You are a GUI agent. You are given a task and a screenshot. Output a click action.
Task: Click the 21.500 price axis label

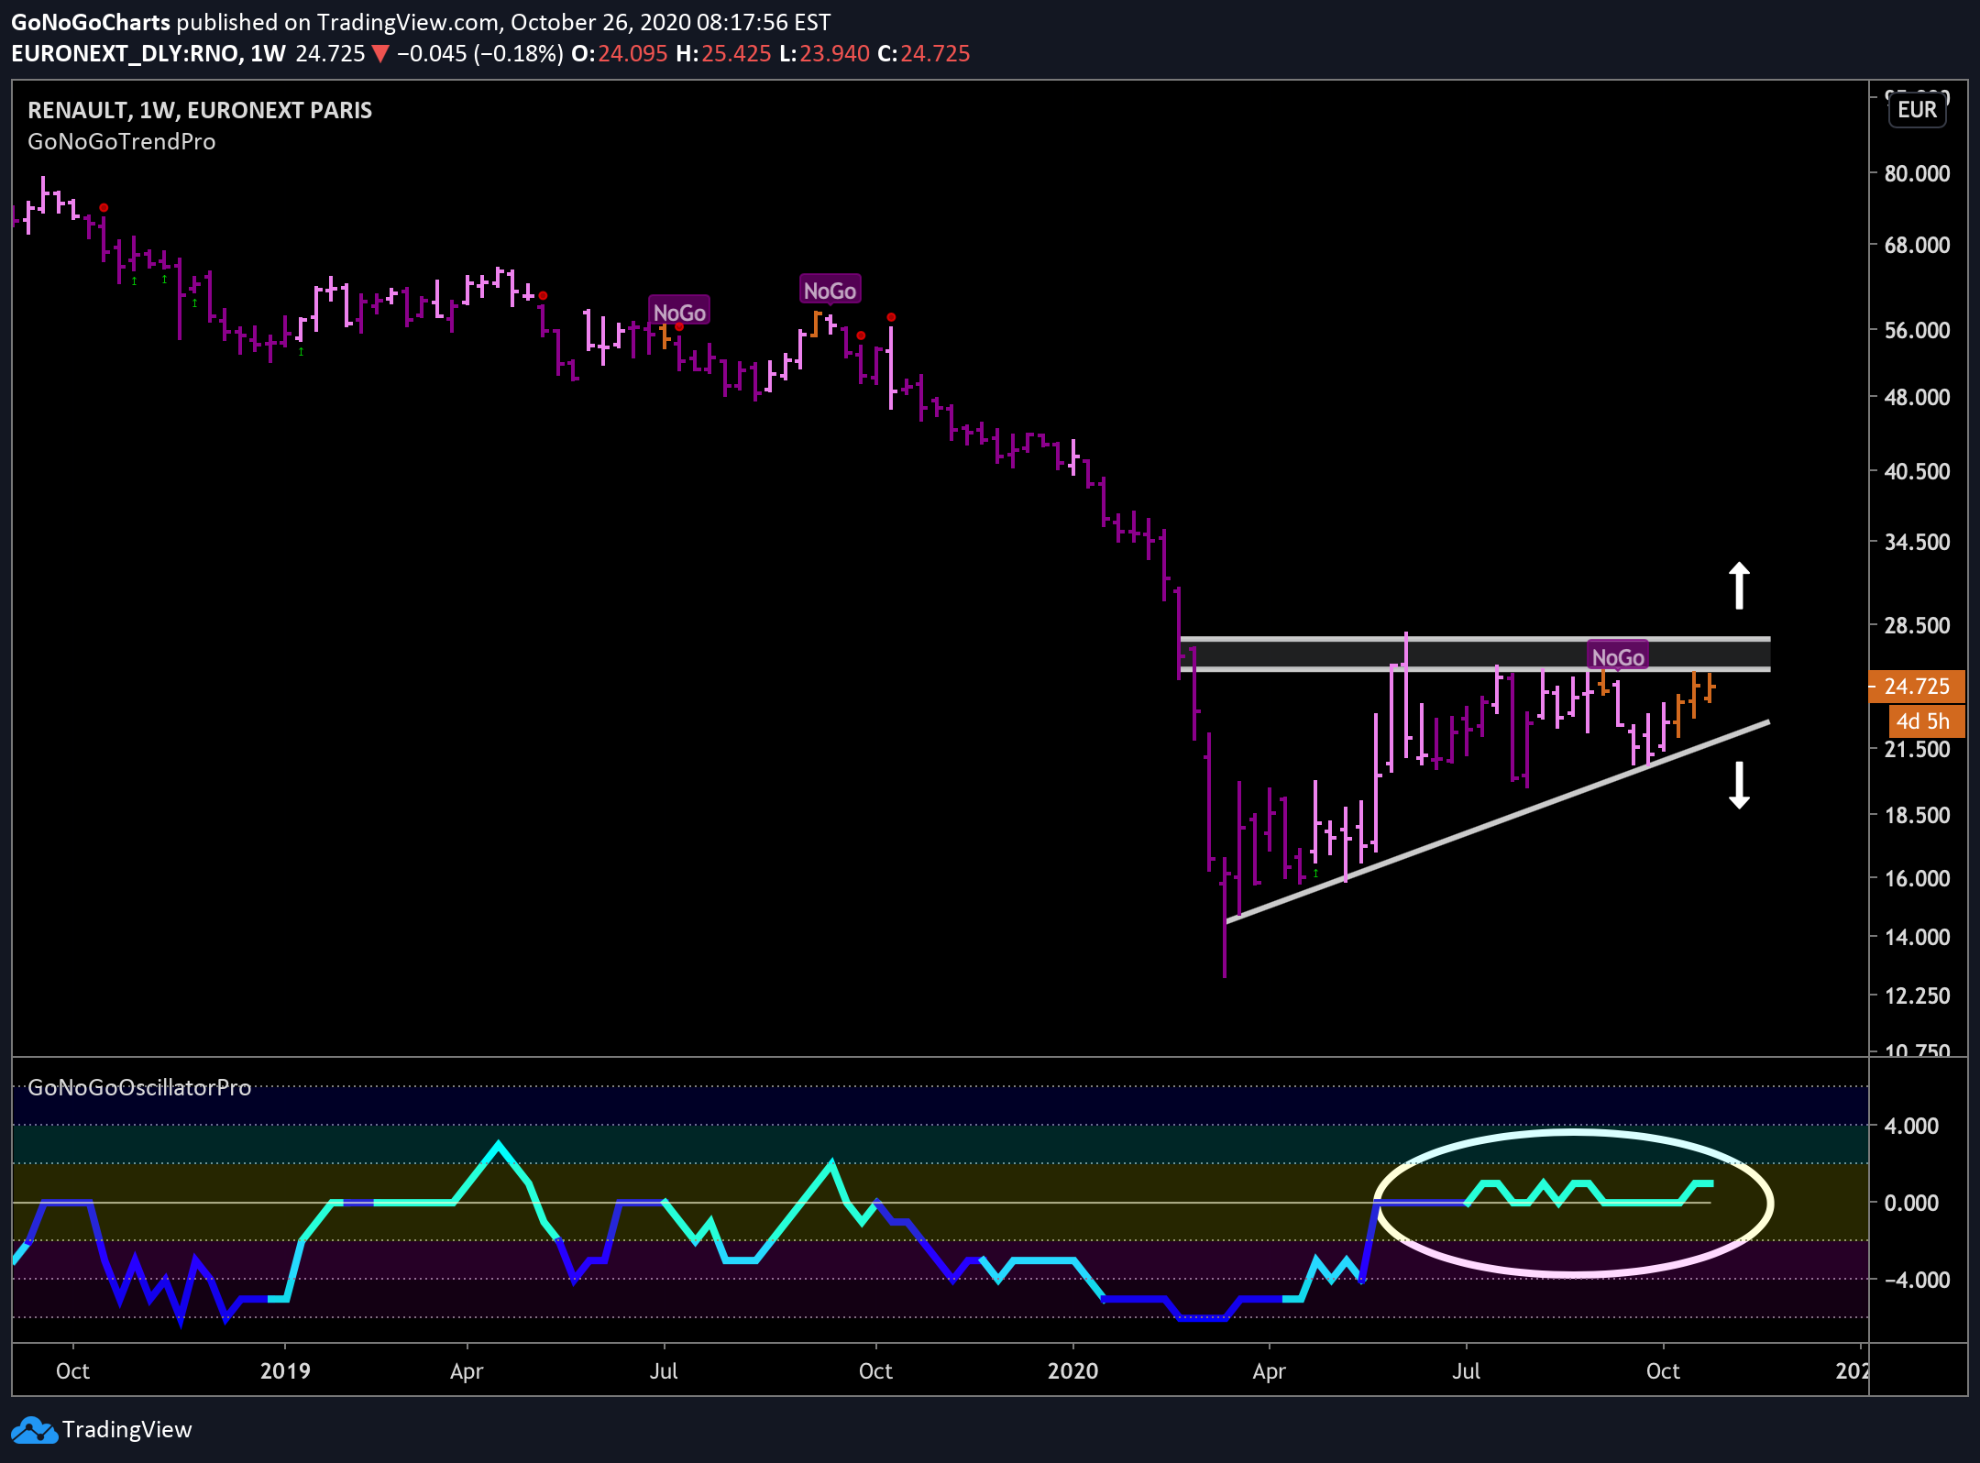click(x=1918, y=749)
